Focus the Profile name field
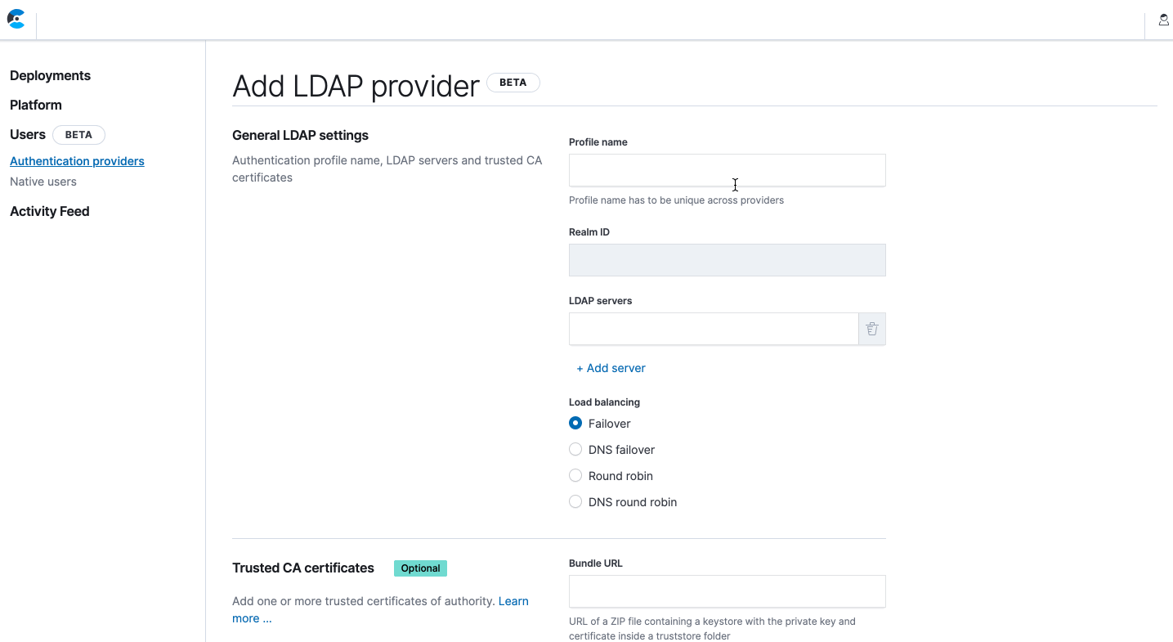The width and height of the screenshot is (1173, 642). coord(727,170)
